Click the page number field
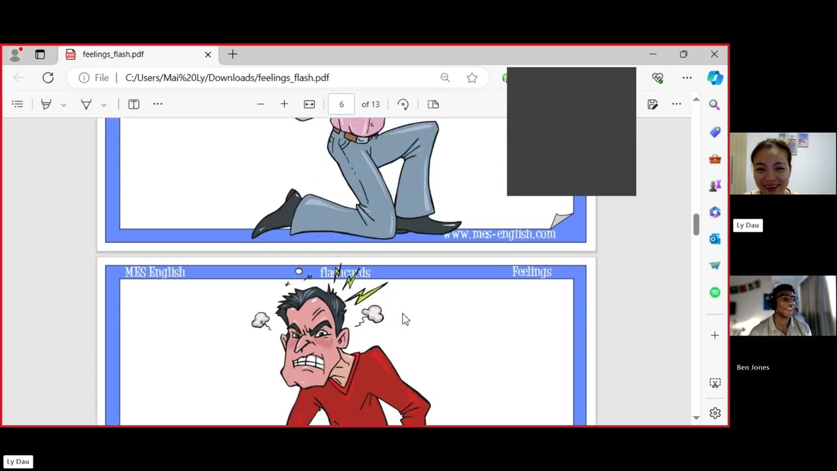This screenshot has height=471, width=837. pos(341,104)
